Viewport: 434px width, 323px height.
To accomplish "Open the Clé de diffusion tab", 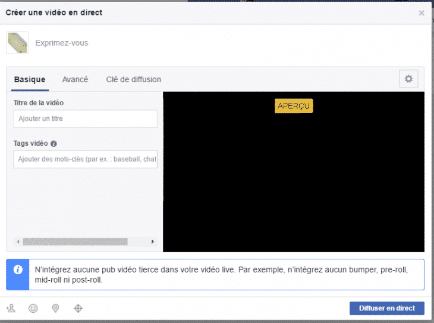I will pyautogui.click(x=133, y=80).
